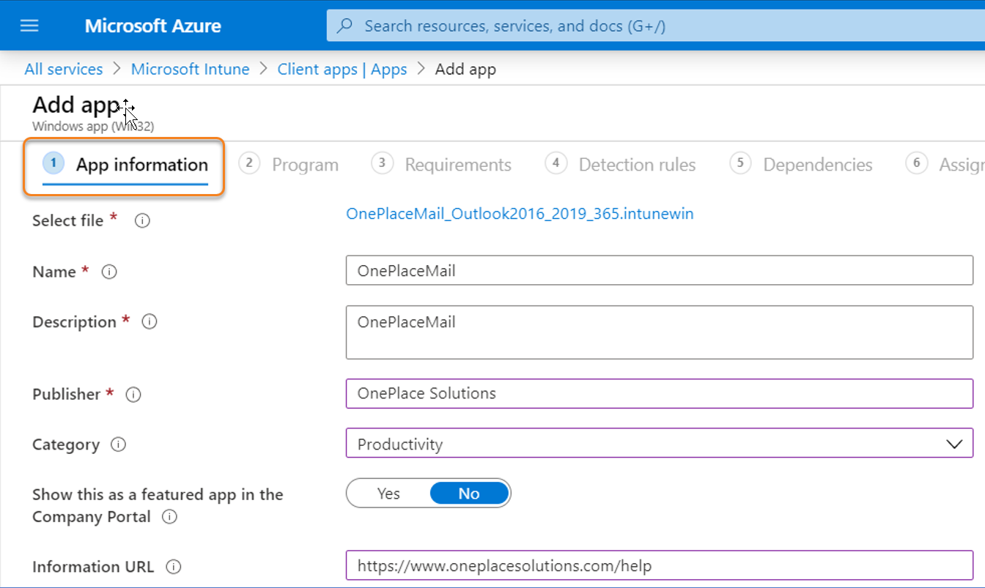The width and height of the screenshot is (985, 588).
Task: Switch to the Detection rules tab
Action: pos(621,164)
